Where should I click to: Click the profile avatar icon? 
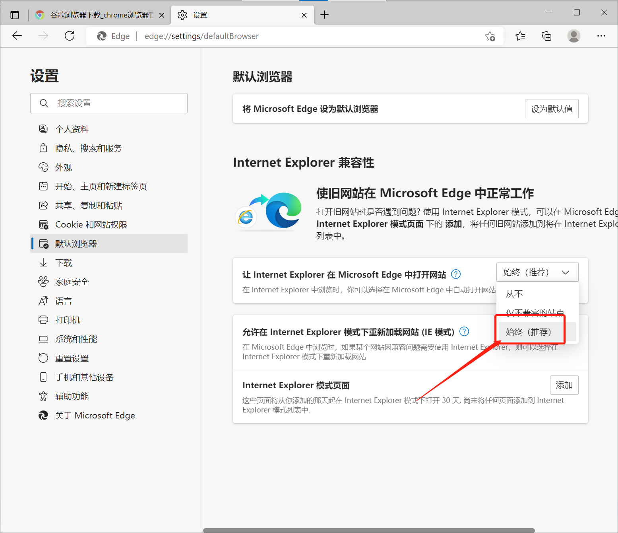573,36
